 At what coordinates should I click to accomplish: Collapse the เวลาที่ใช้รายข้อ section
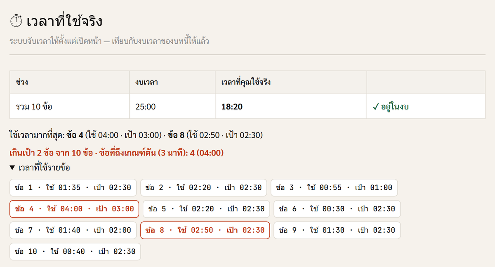pyautogui.click(x=40, y=168)
